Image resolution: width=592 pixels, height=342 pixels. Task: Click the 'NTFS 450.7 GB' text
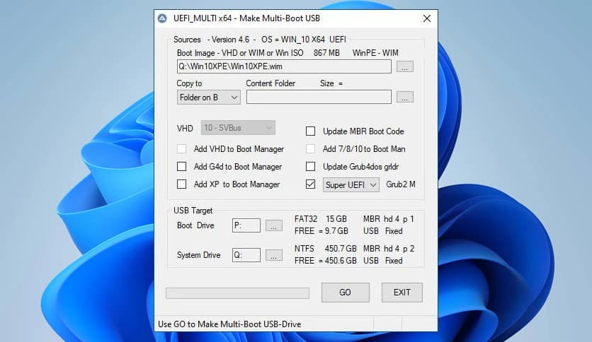326,249
